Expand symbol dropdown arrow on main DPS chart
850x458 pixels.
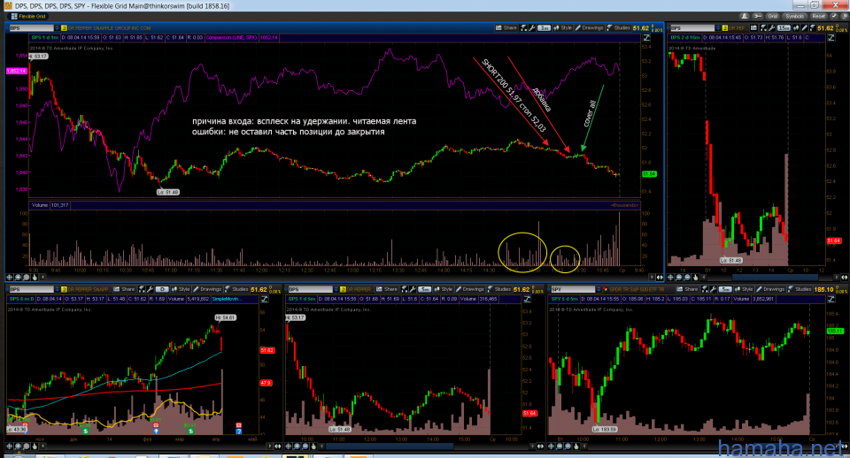point(58,27)
